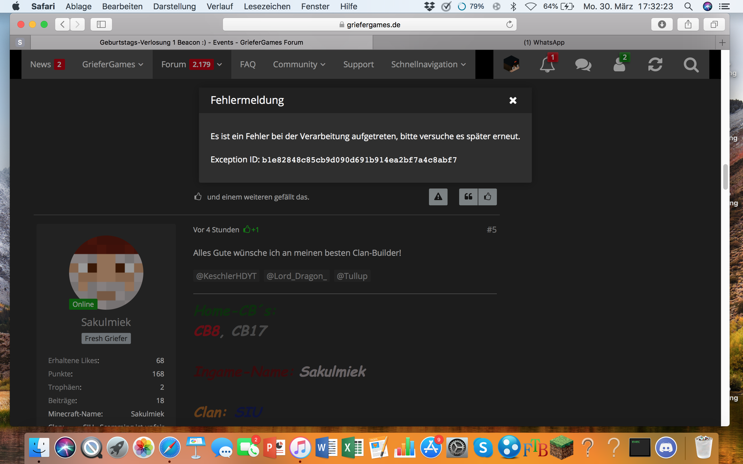Toggle the Safari sidebar button
Image resolution: width=743 pixels, height=464 pixels.
pyautogui.click(x=101, y=24)
